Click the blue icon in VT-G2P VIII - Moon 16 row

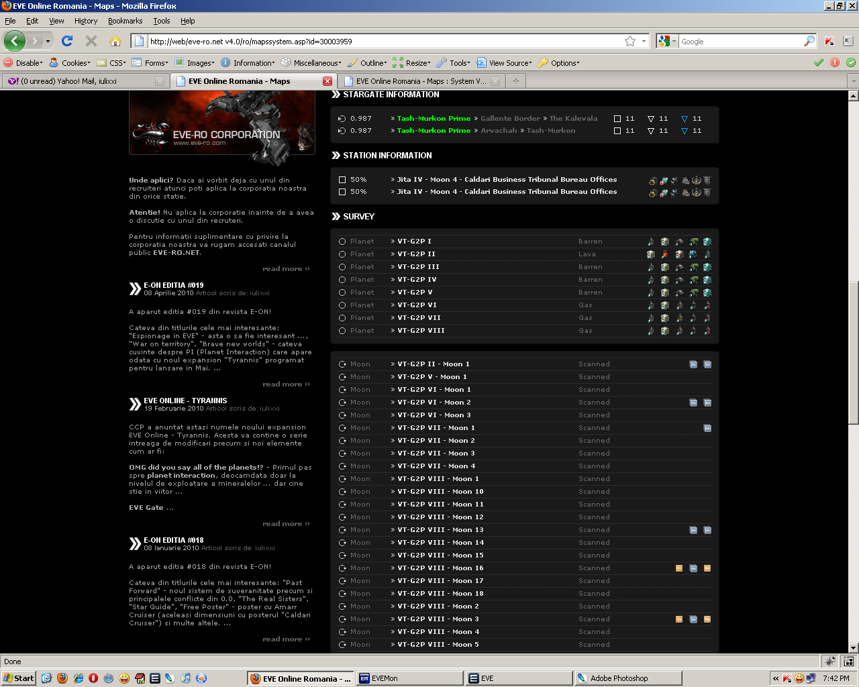click(693, 568)
